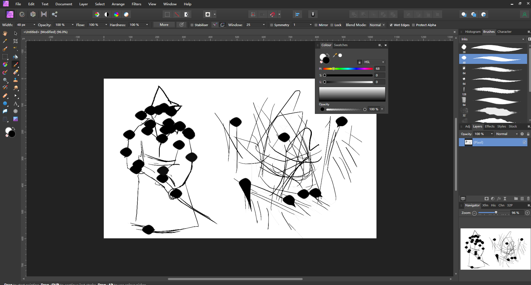Toggle the colour panel lock icon

click(x=360, y=62)
